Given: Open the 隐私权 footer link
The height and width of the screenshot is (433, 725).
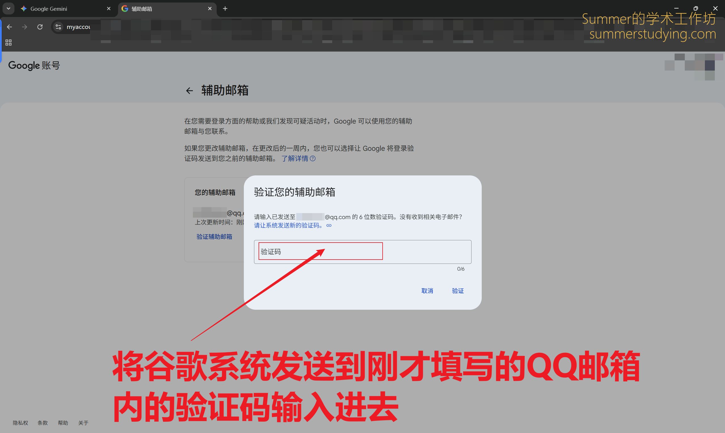Looking at the screenshot, I should point(20,423).
